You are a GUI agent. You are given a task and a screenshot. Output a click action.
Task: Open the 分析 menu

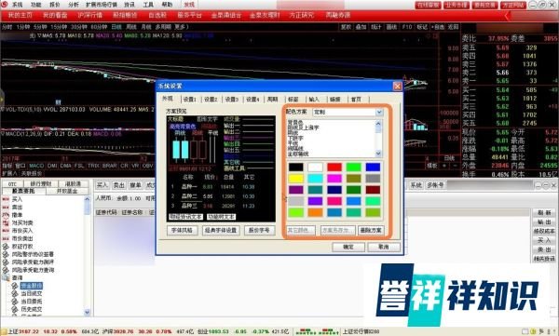[x=74, y=5]
